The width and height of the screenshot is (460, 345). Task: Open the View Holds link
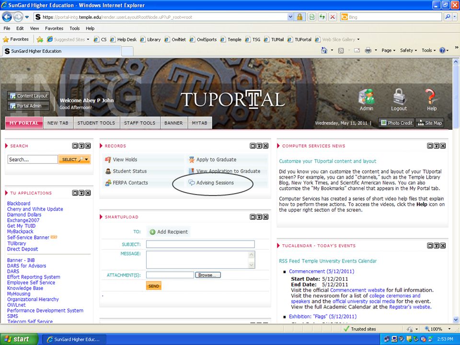click(125, 160)
